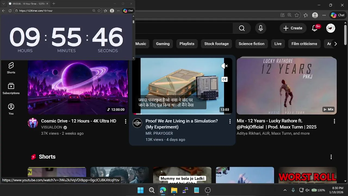Search YouTube with voice microphone

coord(261,28)
